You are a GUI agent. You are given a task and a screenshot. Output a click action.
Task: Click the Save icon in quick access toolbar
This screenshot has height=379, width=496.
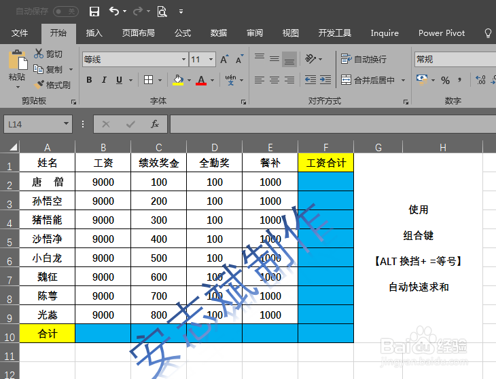tap(94, 12)
